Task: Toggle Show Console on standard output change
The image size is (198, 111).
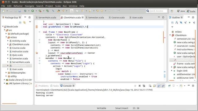Action: pos(159,86)
